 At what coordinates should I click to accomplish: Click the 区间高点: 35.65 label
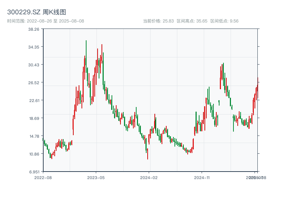click(x=192, y=21)
